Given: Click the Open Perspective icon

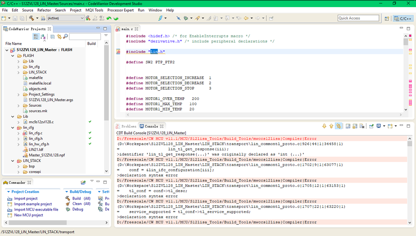Looking at the screenshot, I should coord(387,18).
